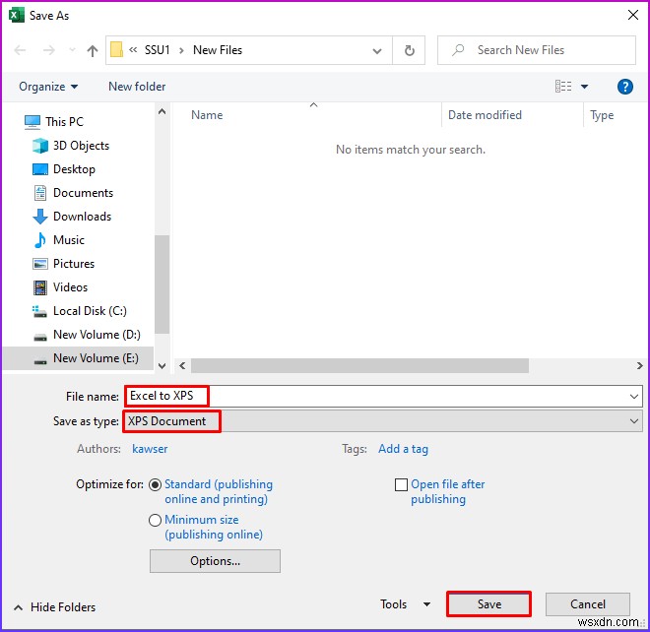Image resolution: width=650 pixels, height=632 pixels.
Task: Open the recent locations dropdown arrow
Action: pos(72,50)
